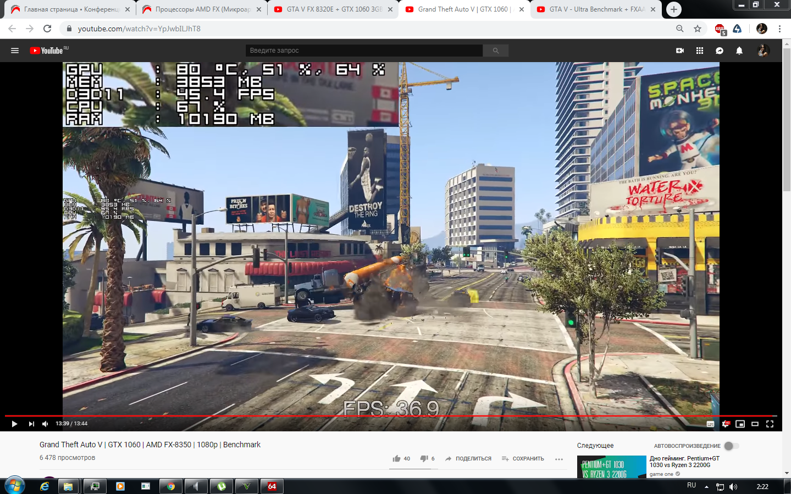Click the СОХРАНИТЬ save button

pyautogui.click(x=523, y=458)
